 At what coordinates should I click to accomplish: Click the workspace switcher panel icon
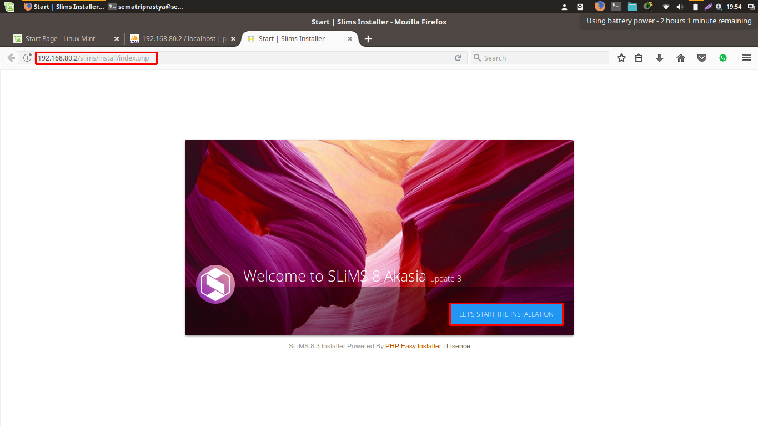coord(750,7)
